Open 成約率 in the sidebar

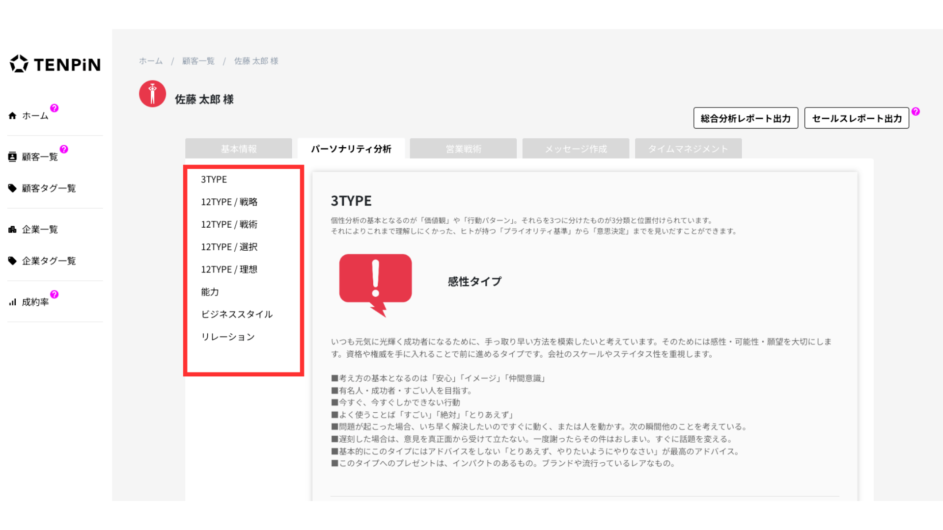click(x=35, y=302)
